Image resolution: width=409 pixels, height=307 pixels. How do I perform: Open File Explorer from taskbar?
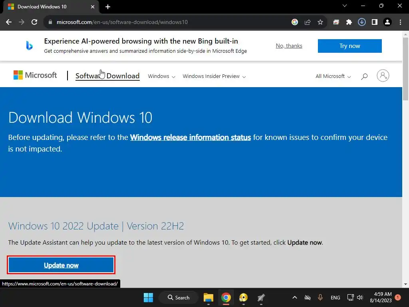[x=208, y=297]
